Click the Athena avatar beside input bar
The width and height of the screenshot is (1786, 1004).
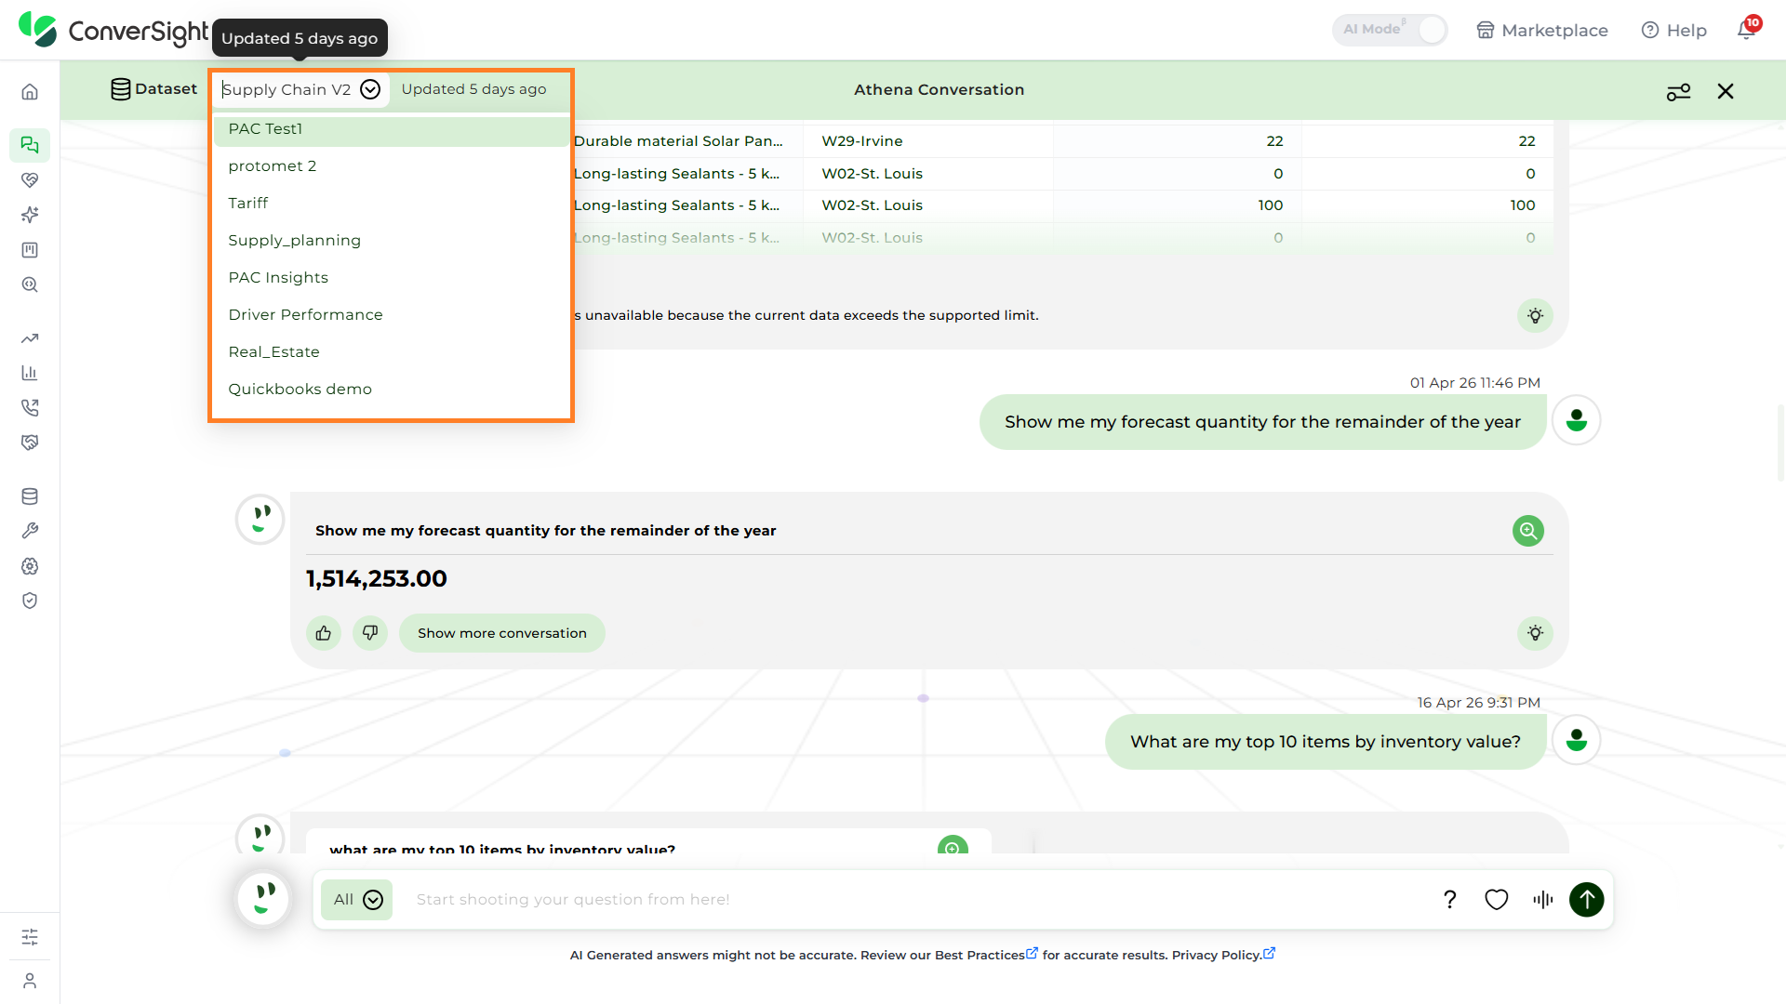[264, 899]
